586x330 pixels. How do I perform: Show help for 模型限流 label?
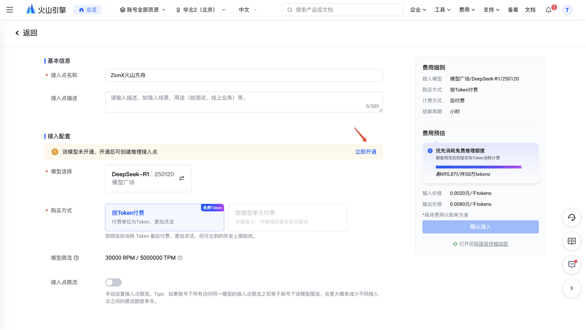click(76, 258)
